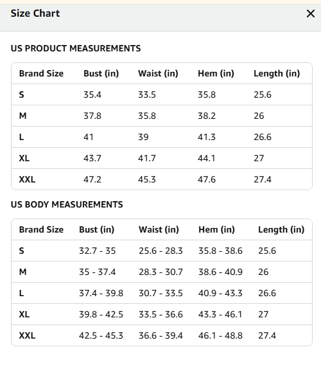Click Bust (in) header in product table

pyautogui.click(x=101, y=73)
